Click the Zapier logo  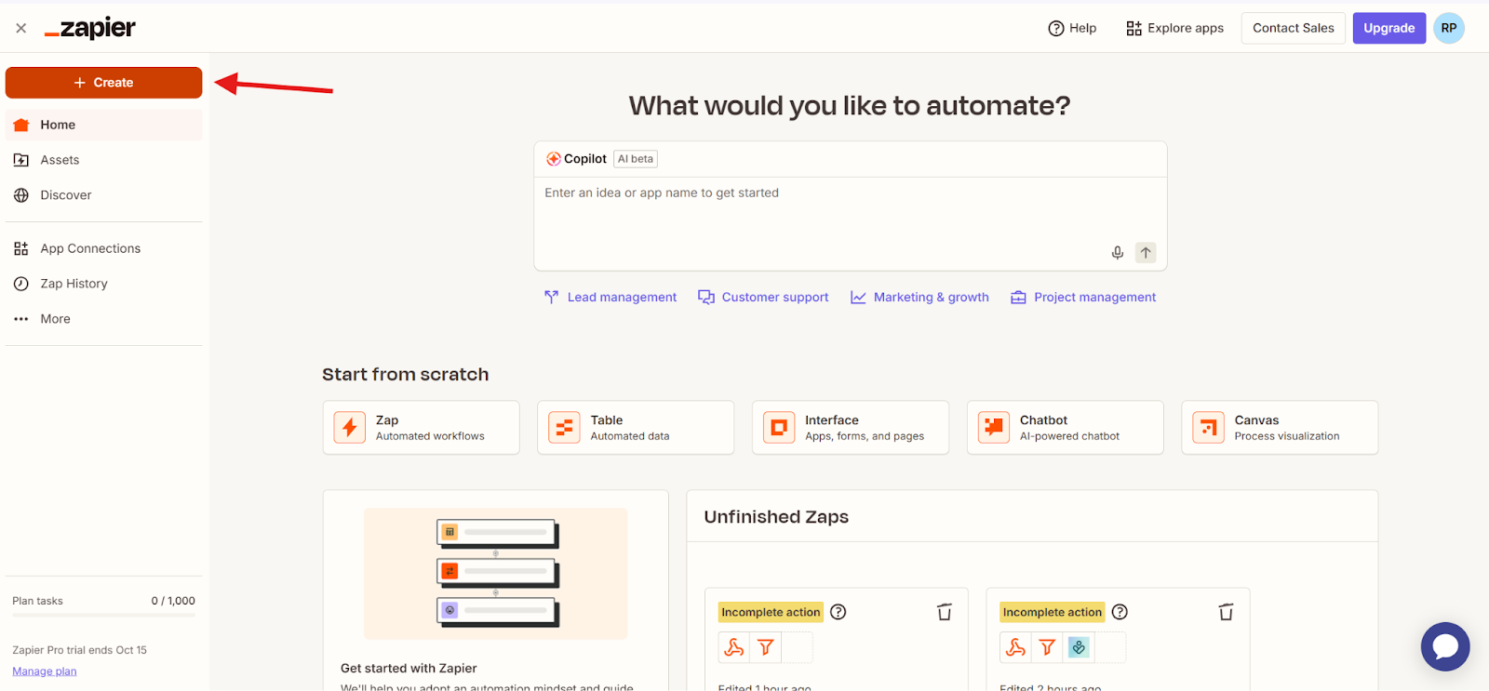[90, 28]
